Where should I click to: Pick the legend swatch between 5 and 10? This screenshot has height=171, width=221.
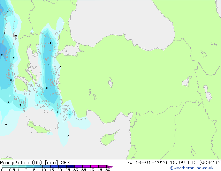click(x=38, y=166)
